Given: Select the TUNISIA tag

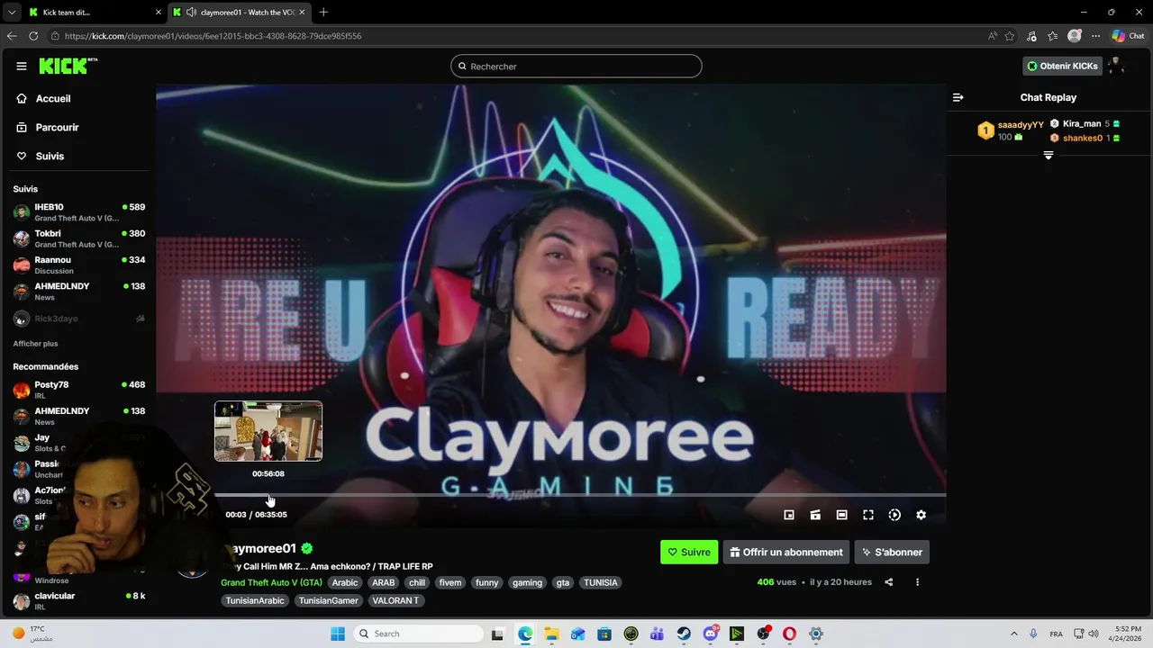Looking at the screenshot, I should click(x=601, y=583).
